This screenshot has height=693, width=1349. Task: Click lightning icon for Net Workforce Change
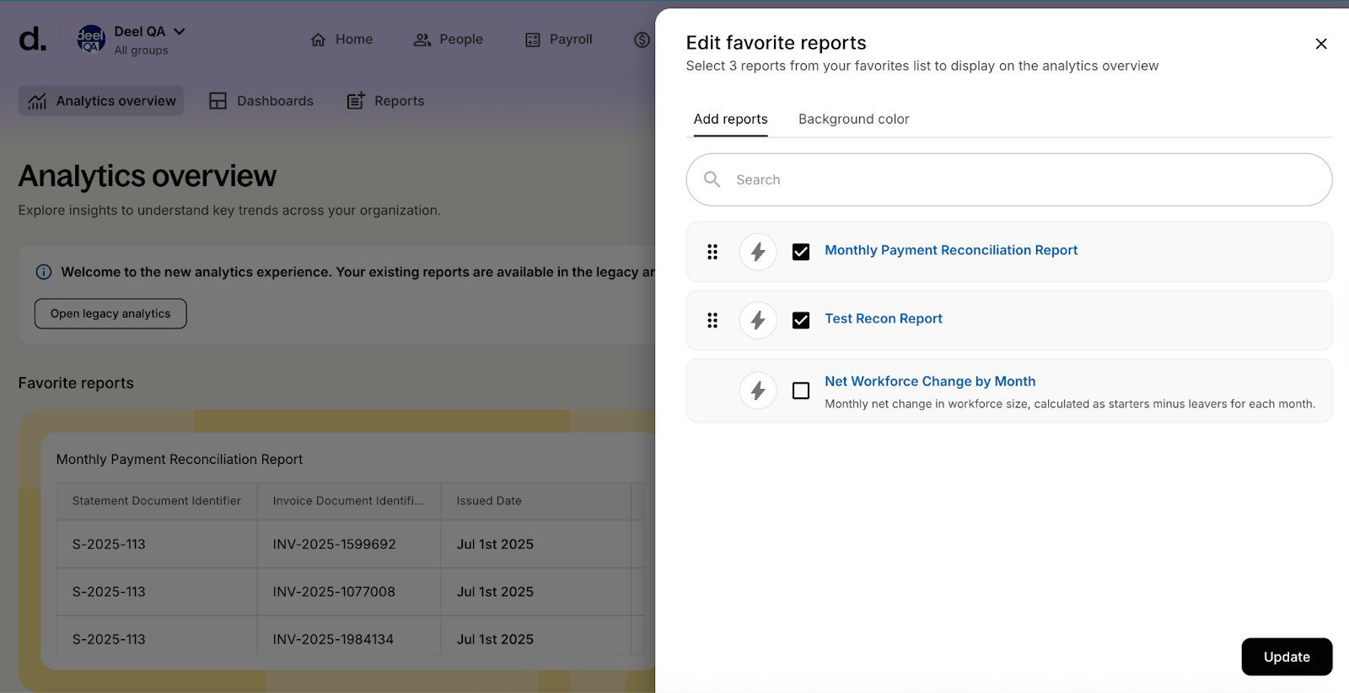click(x=758, y=391)
